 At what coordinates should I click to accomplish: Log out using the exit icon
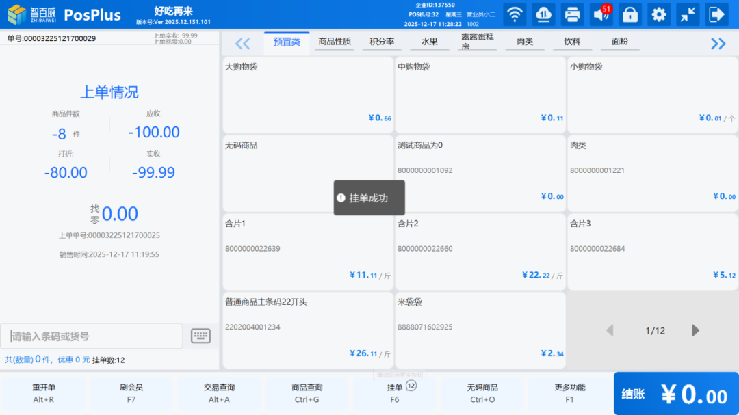[x=716, y=14]
